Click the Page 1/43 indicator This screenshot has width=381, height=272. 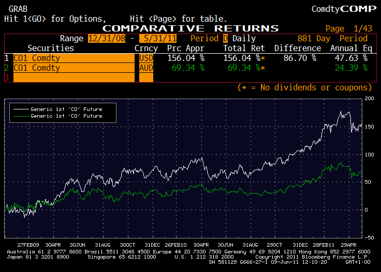click(349, 28)
